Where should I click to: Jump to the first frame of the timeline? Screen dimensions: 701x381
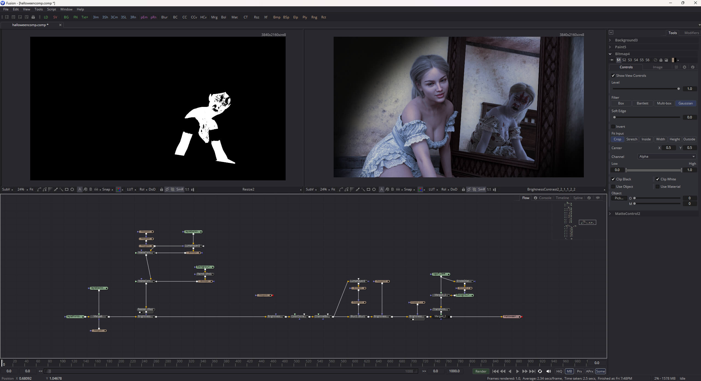(495, 371)
